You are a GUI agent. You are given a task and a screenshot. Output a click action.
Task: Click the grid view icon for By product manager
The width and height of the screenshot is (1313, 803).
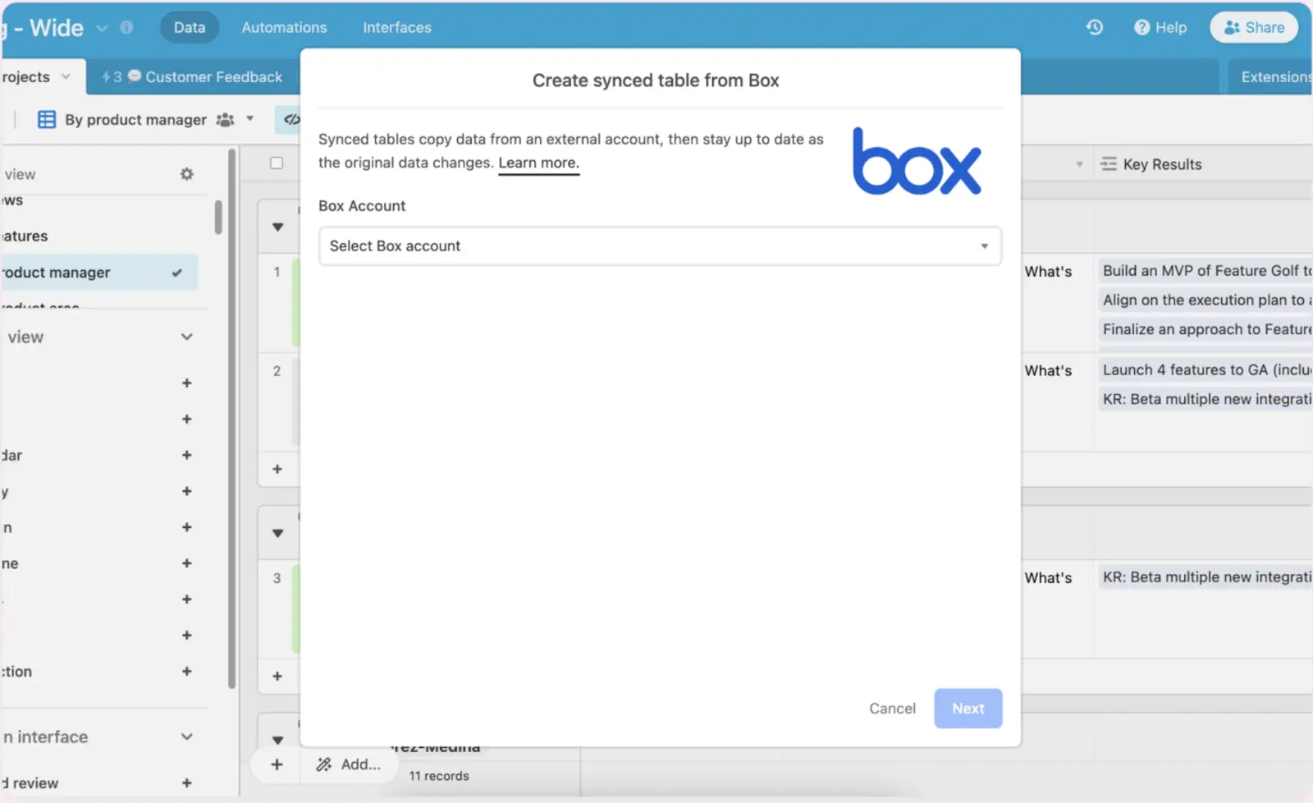(47, 120)
